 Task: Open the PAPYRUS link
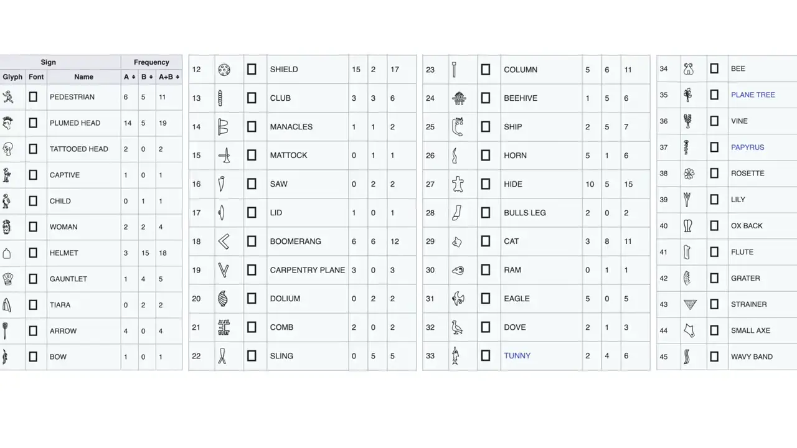tap(747, 147)
